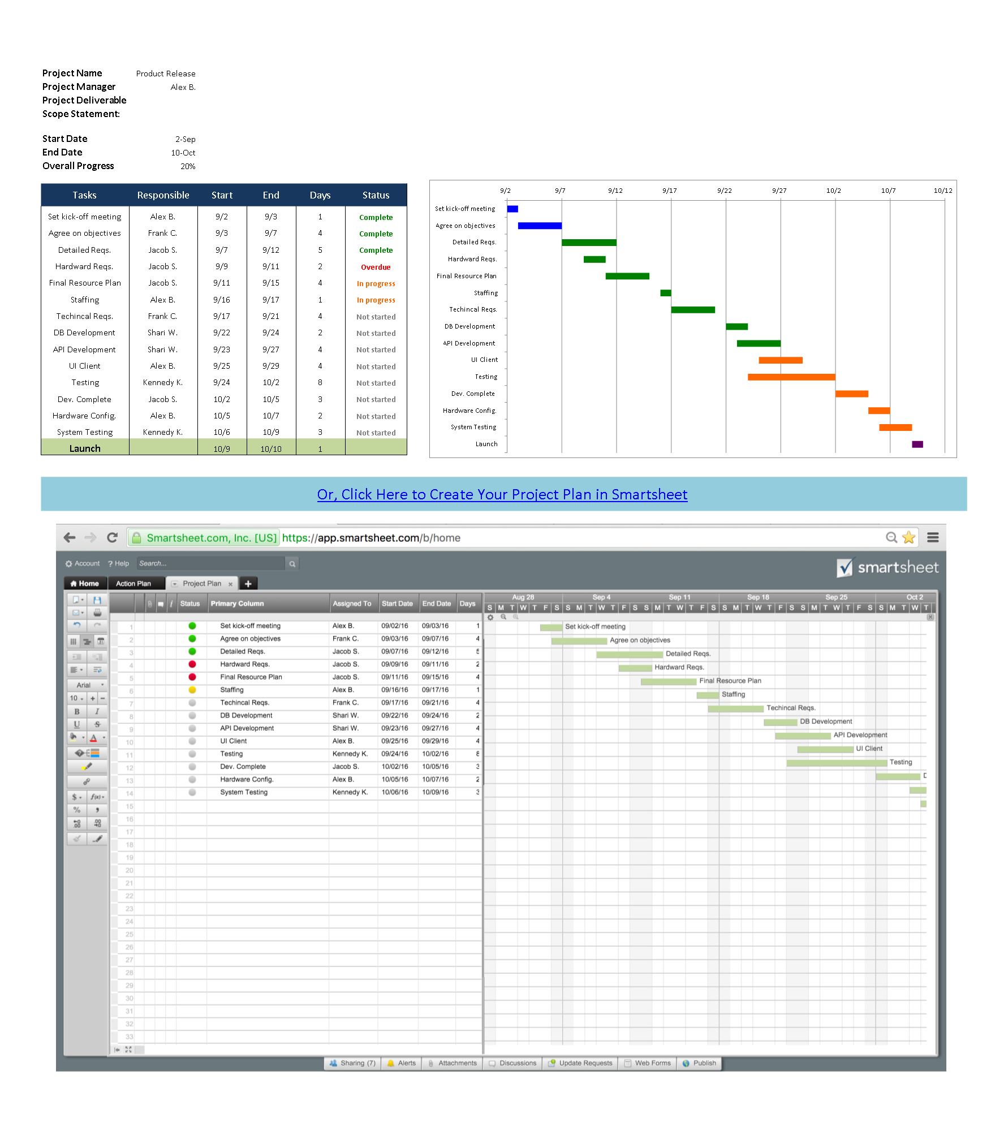Close the Project Plan tab
The width and height of the screenshot is (1008, 1131).
[x=231, y=584]
